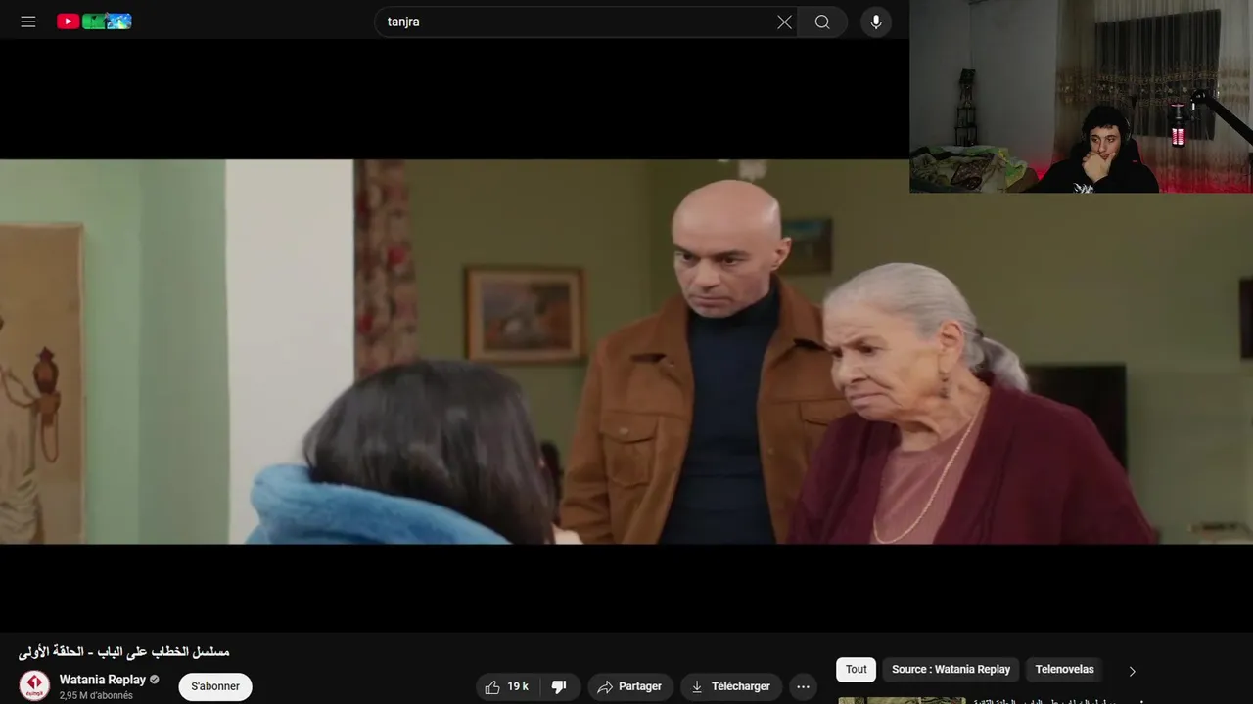Subscribe using the S'abonner button

click(215, 686)
